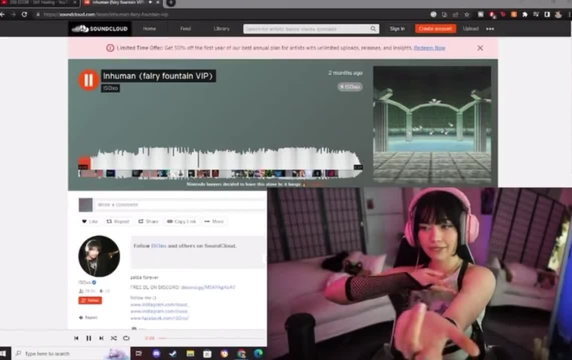The width and height of the screenshot is (572, 360).
Task: Open File Explorer from the taskbar
Action: pos(190,353)
